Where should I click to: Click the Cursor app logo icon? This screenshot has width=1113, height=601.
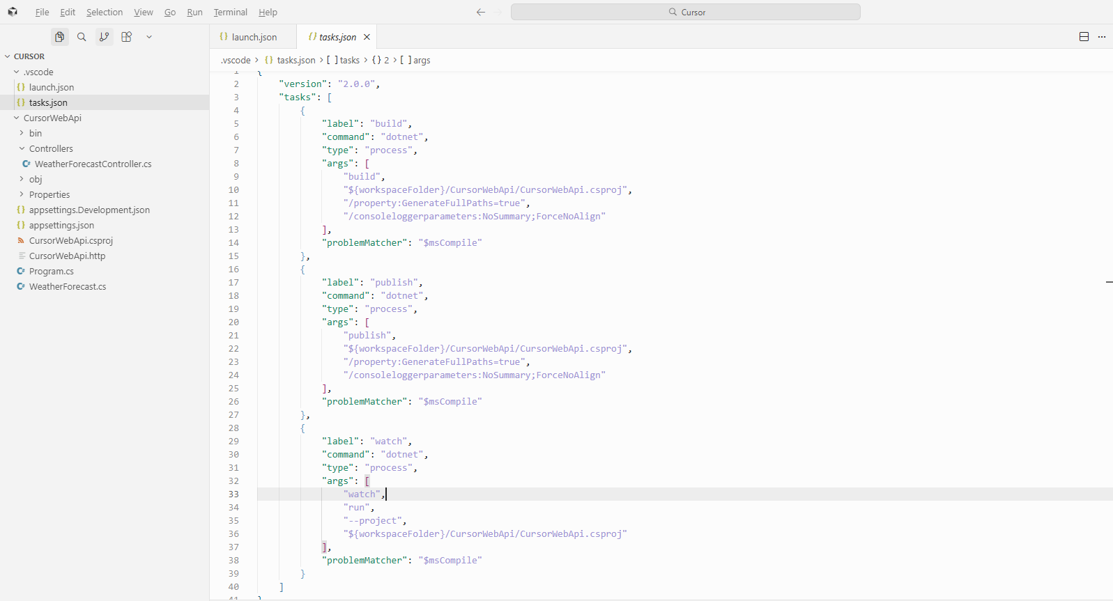pos(13,12)
